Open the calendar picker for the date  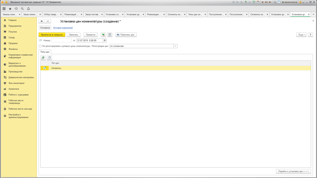point(105,41)
